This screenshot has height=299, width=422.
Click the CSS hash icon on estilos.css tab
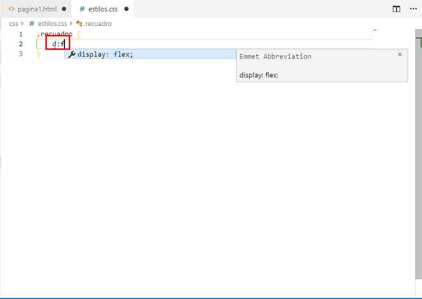click(82, 9)
